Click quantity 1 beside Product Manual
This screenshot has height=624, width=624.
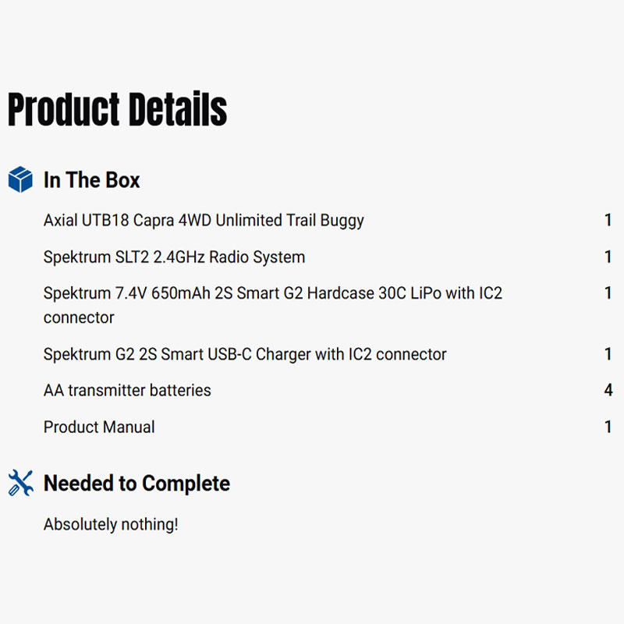[x=608, y=427]
